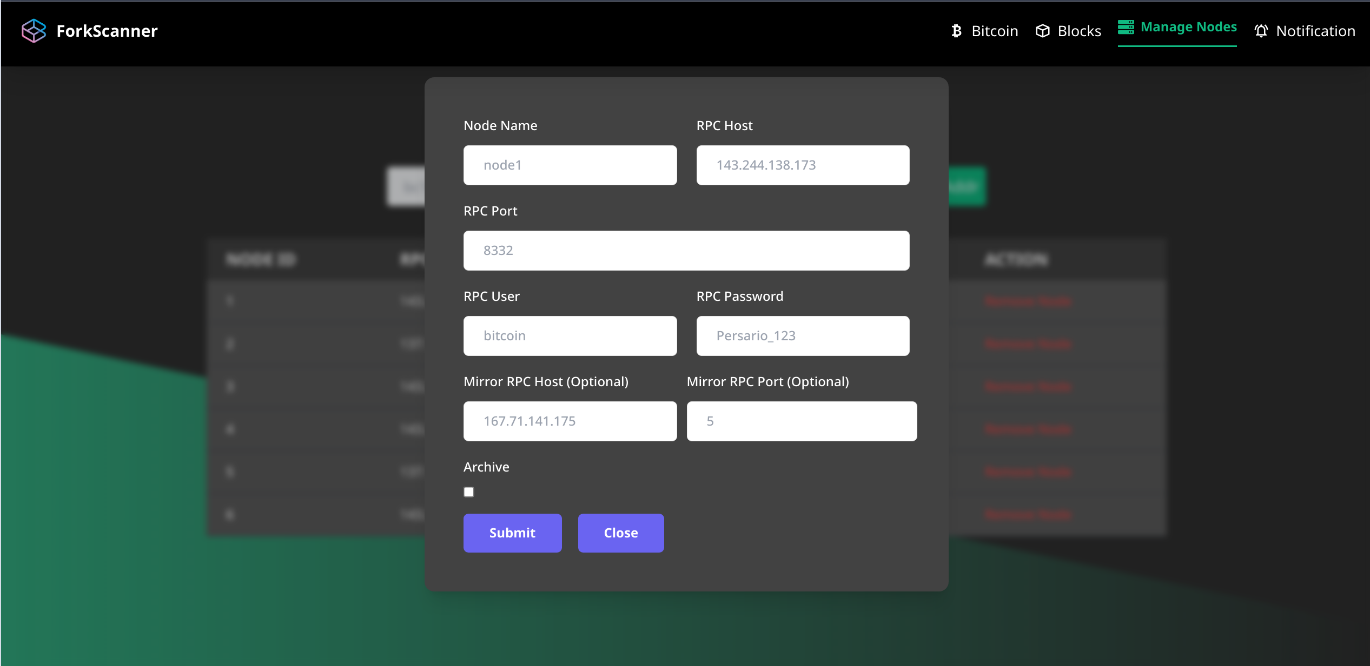Viewport: 1370px width, 666px height.
Task: Click into the RPC Host field
Action: (802, 165)
